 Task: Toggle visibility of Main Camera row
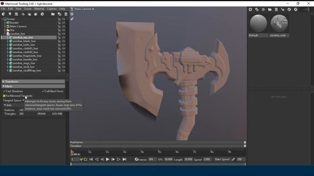[x=63, y=26]
